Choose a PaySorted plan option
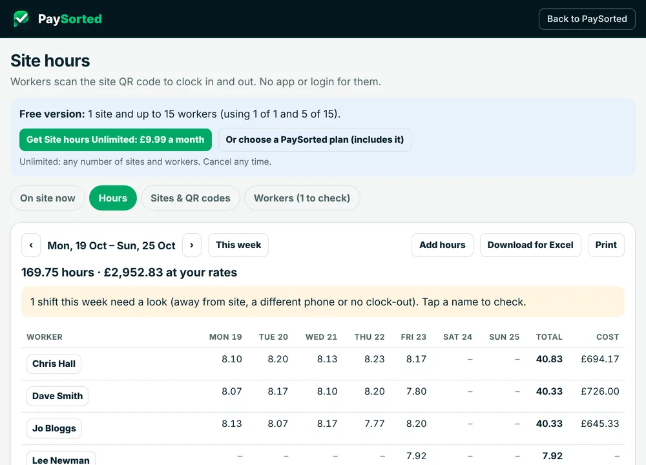Image resolution: width=646 pixels, height=465 pixels. (315, 139)
